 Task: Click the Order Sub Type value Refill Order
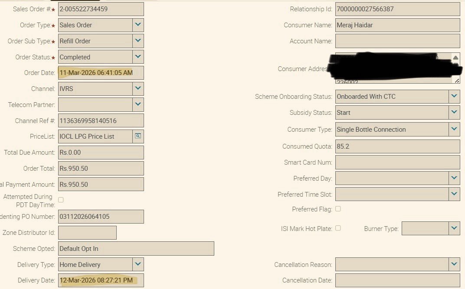click(x=75, y=41)
